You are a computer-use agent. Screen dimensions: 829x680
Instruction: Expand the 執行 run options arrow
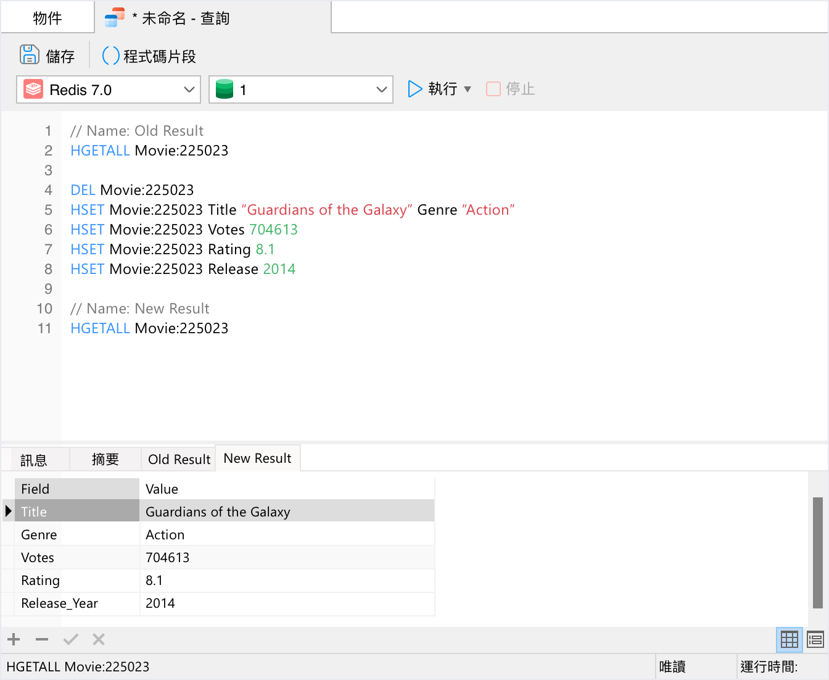click(x=468, y=89)
